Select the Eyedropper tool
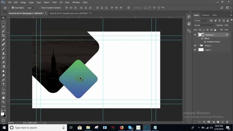This screenshot has height=131, width=233. [x=3, y=40]
